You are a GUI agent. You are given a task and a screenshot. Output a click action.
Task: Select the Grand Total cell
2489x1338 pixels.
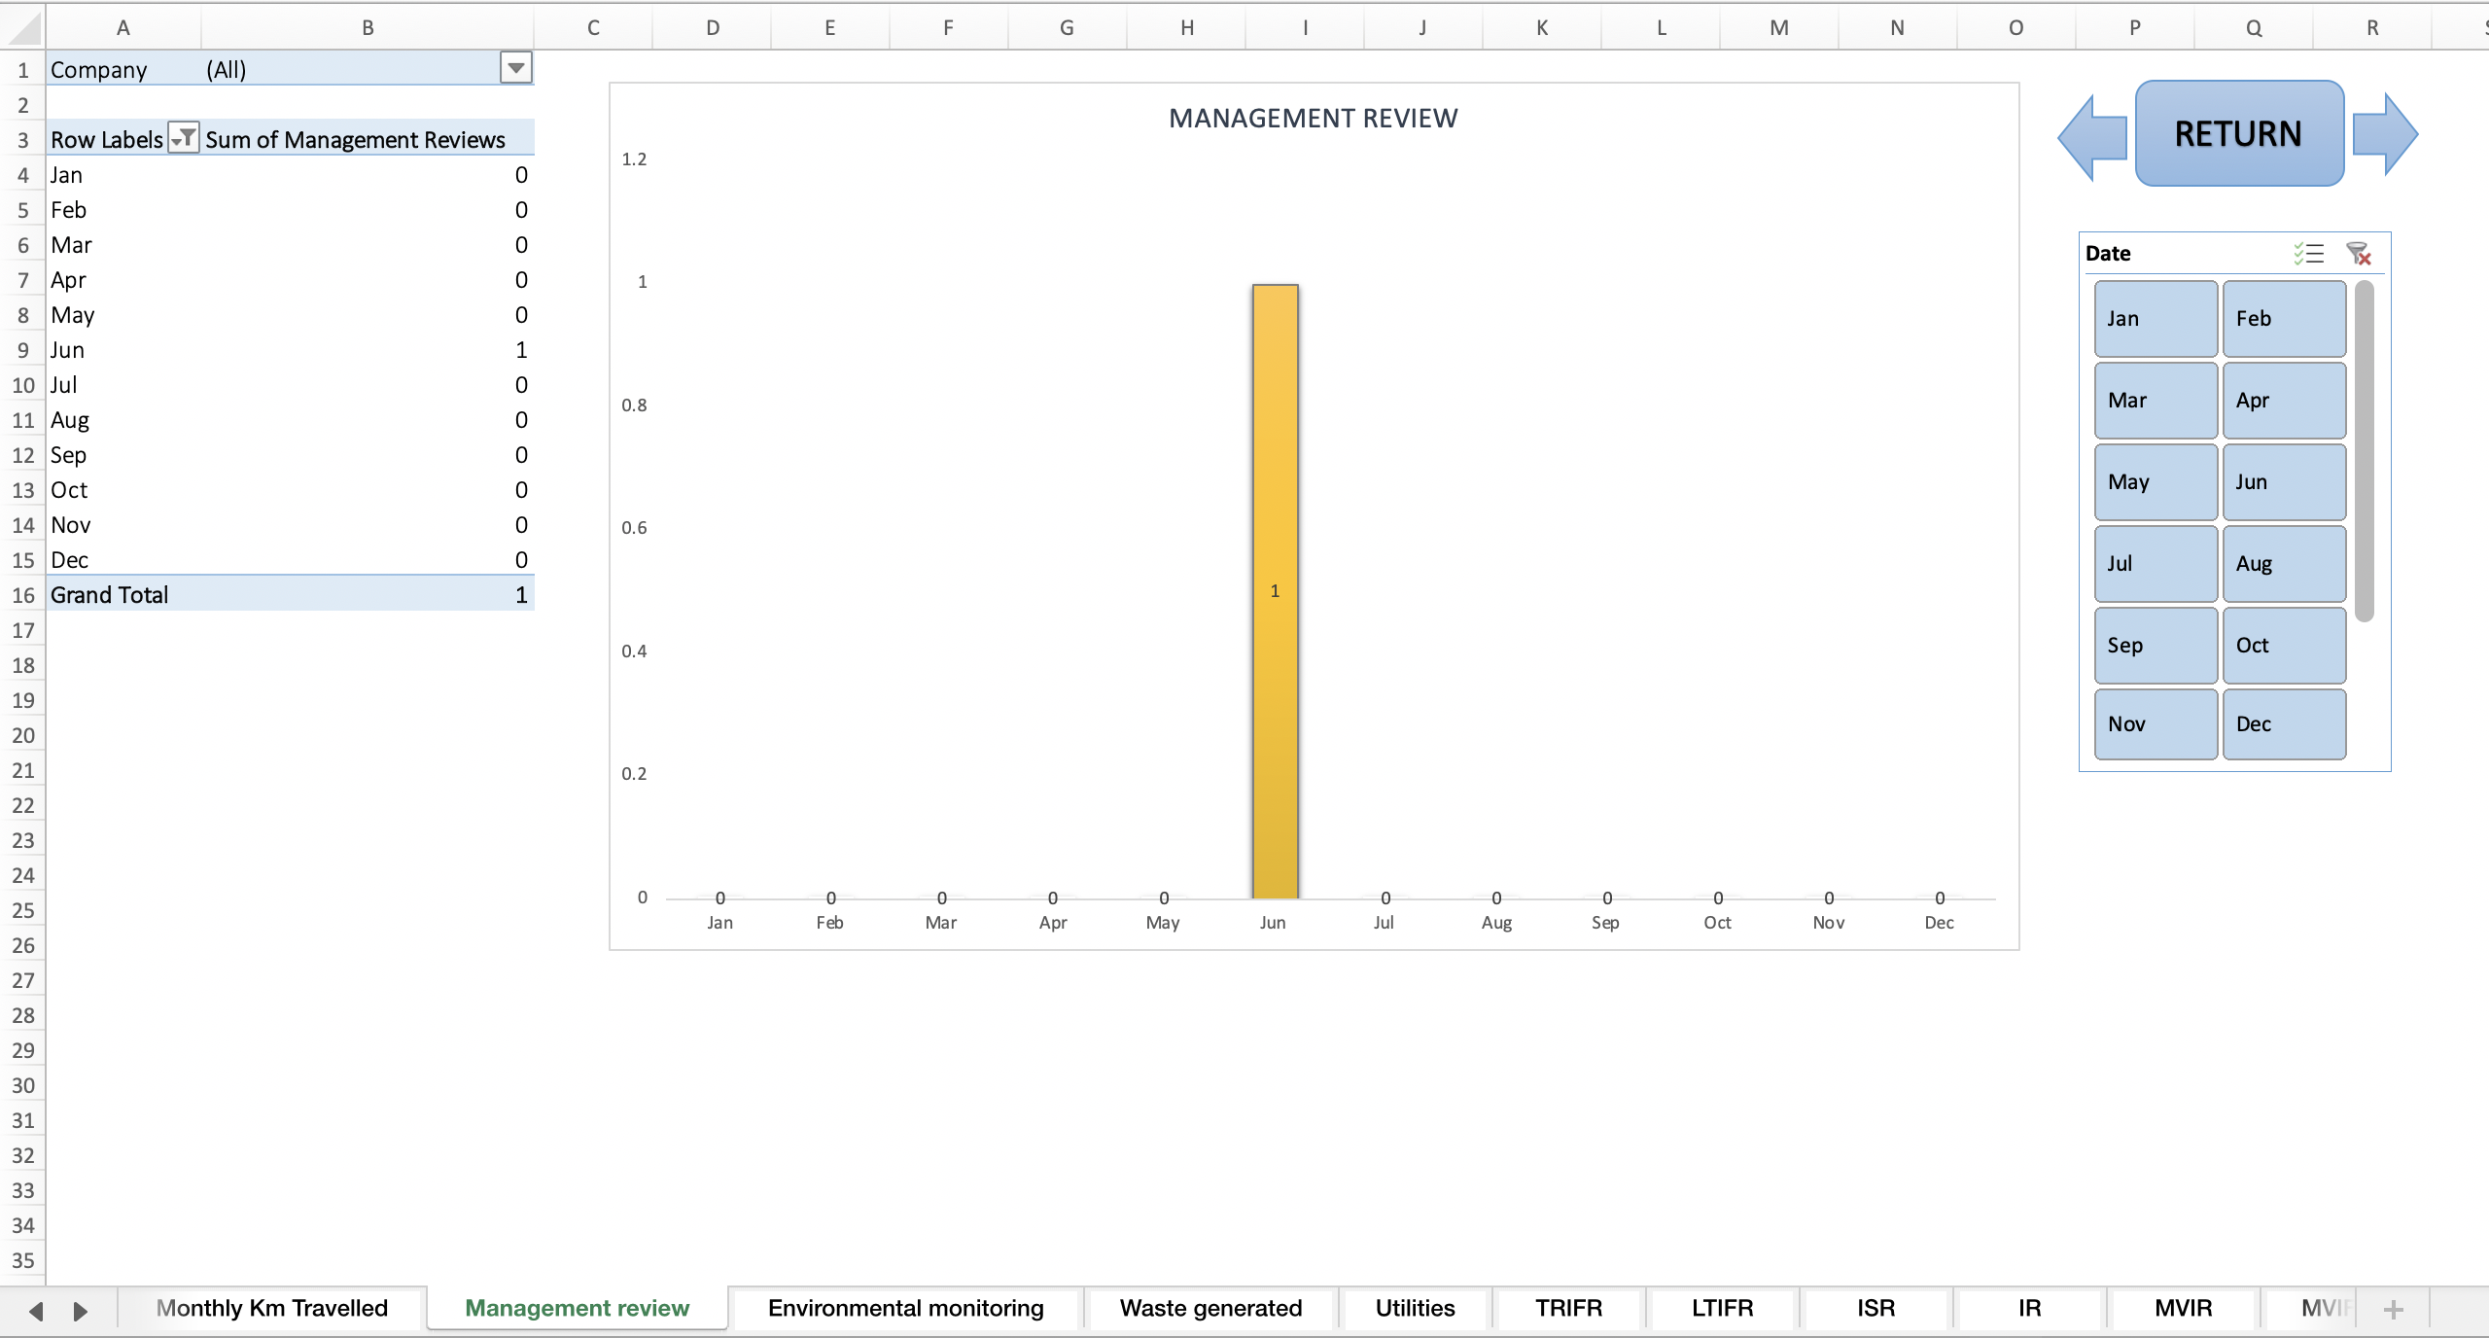point(109,594)
